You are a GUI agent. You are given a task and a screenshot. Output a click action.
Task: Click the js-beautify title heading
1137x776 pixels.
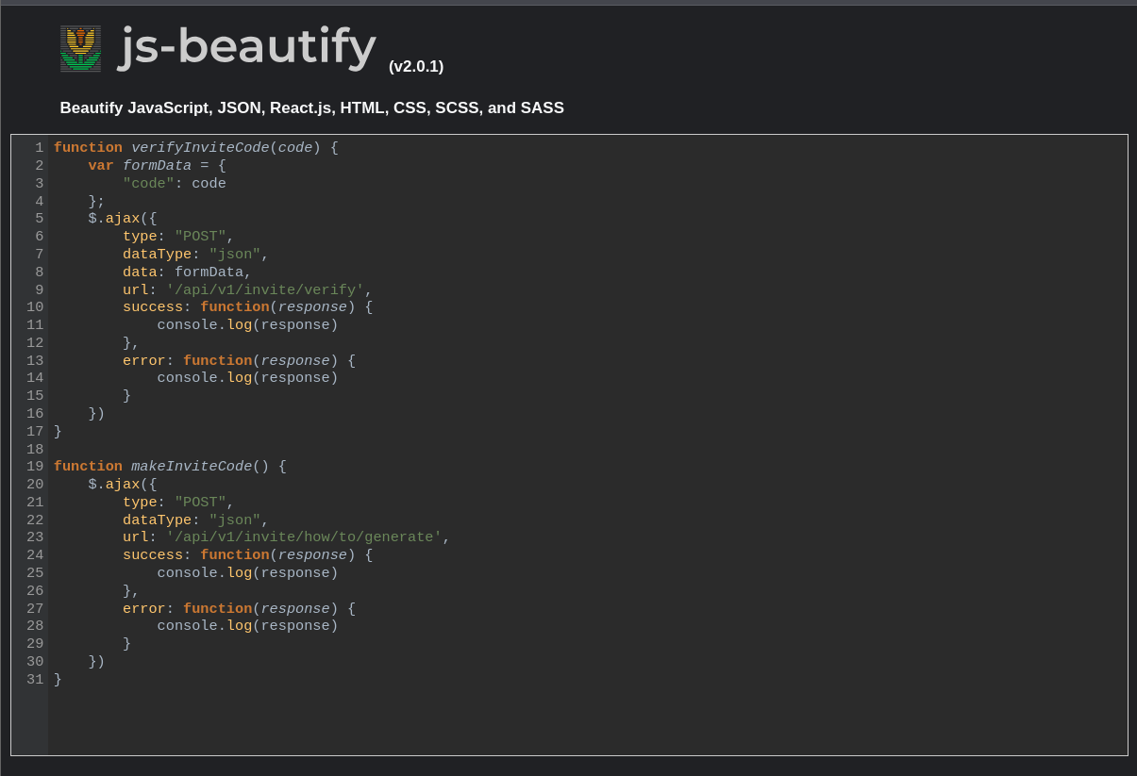click(x=248, y=46)
